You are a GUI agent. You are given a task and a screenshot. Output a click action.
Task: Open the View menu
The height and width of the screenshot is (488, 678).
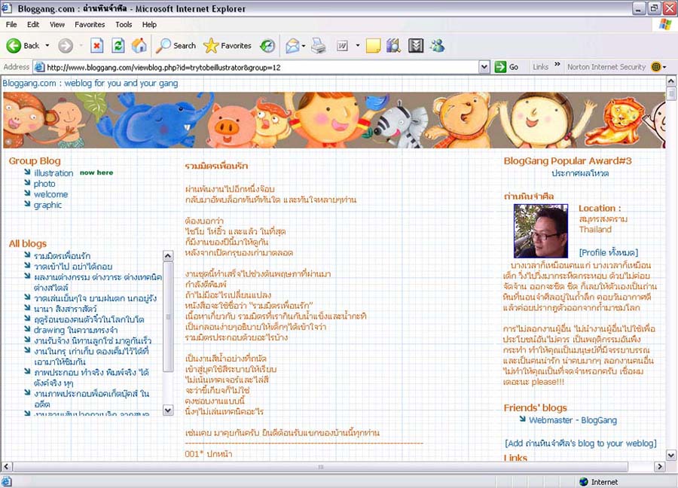tap(57, 25)
